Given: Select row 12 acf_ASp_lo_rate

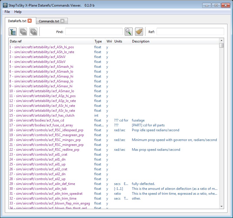Looking at the screenshot, I should tap(114, 101).
